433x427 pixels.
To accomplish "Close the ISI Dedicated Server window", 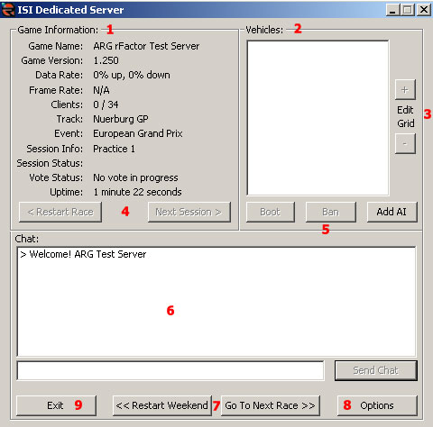I will pyautogui.click(x=424, y=10).
